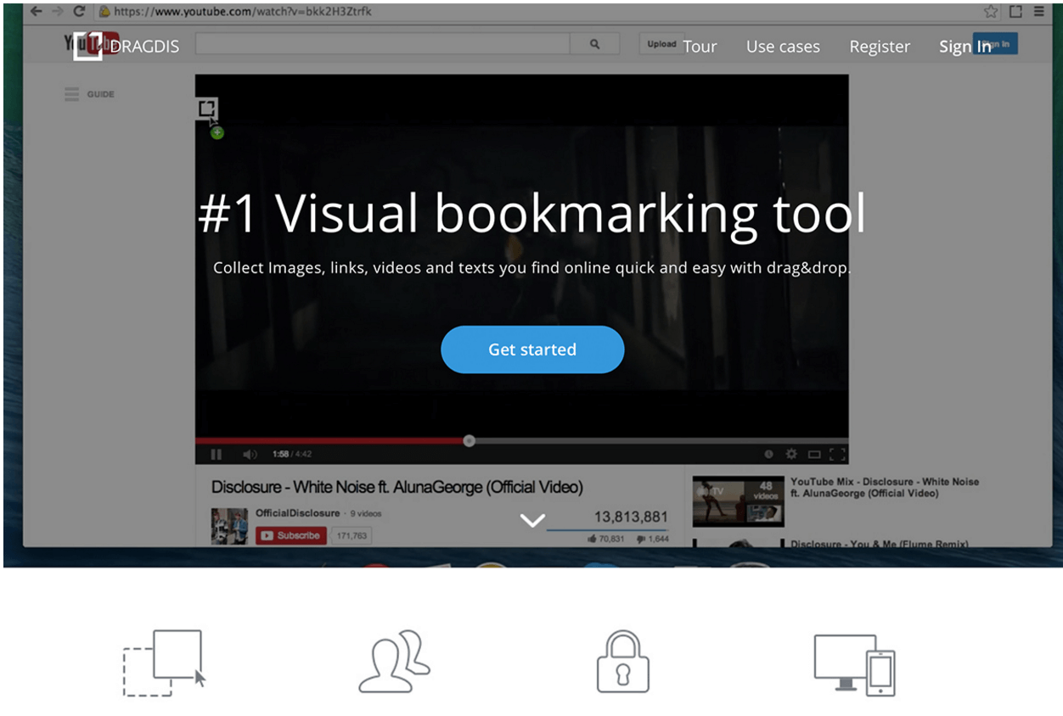1063x716 pixels.
Task: Click the users collaboration feature icon
Action: pos(394,661)
